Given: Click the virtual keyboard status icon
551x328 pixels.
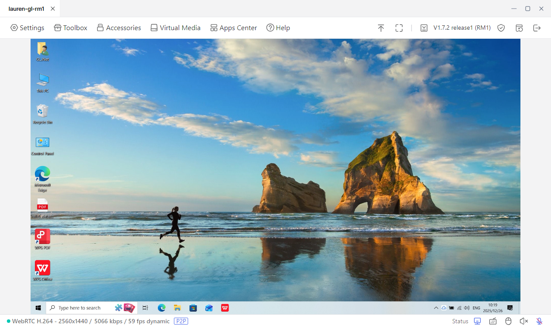Looking at the screenshot, I should pyautogui.click(x=493, y=321).
